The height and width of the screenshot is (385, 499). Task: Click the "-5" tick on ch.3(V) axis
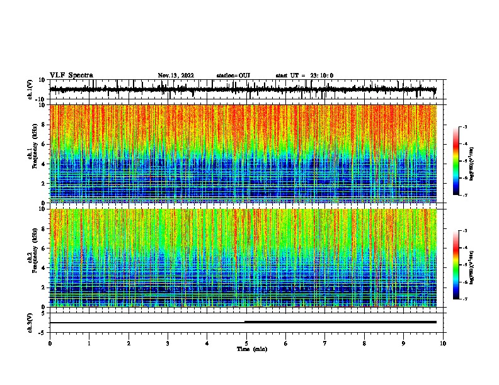coord(42,333)
